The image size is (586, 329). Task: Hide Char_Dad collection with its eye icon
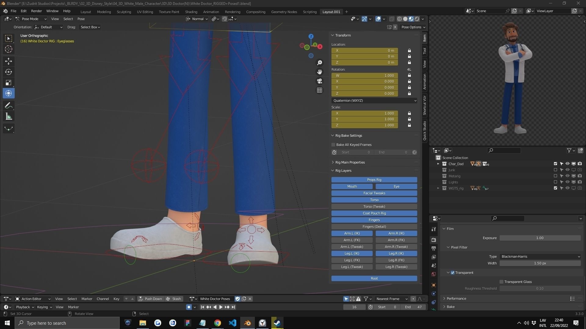[x=567, y=164]
